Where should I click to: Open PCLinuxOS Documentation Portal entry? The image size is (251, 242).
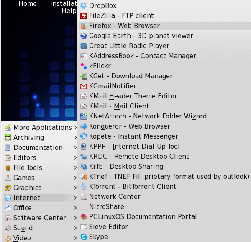tap(165, 217)
